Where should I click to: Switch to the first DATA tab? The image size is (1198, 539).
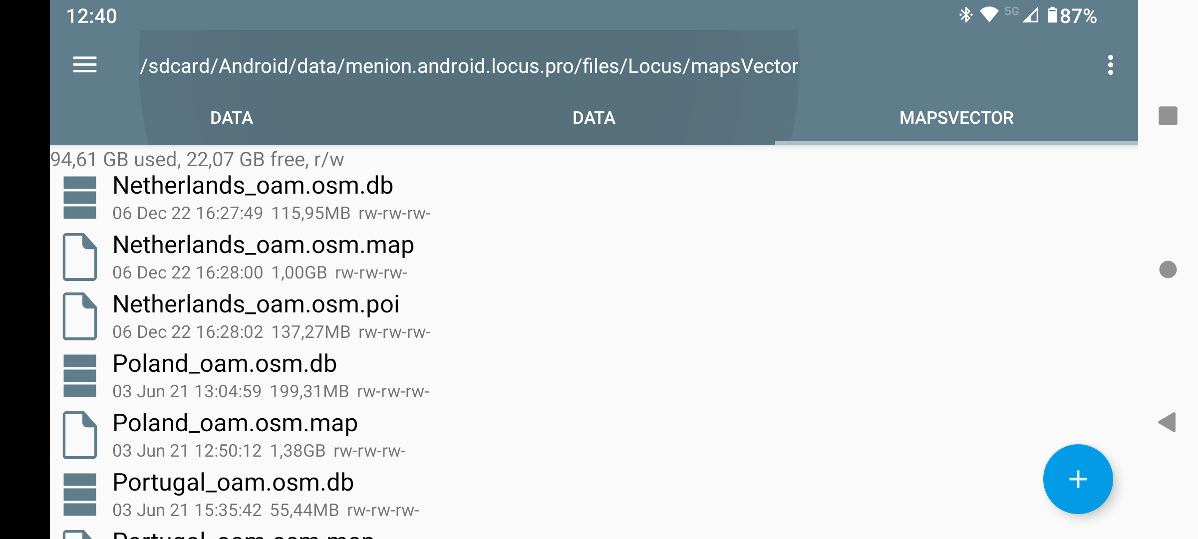(232, 118)
